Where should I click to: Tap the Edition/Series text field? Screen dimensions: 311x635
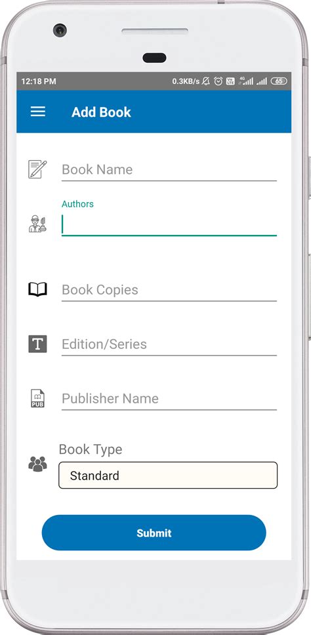click(169, 344)
